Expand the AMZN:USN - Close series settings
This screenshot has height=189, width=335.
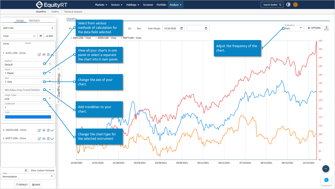(52, 130)
